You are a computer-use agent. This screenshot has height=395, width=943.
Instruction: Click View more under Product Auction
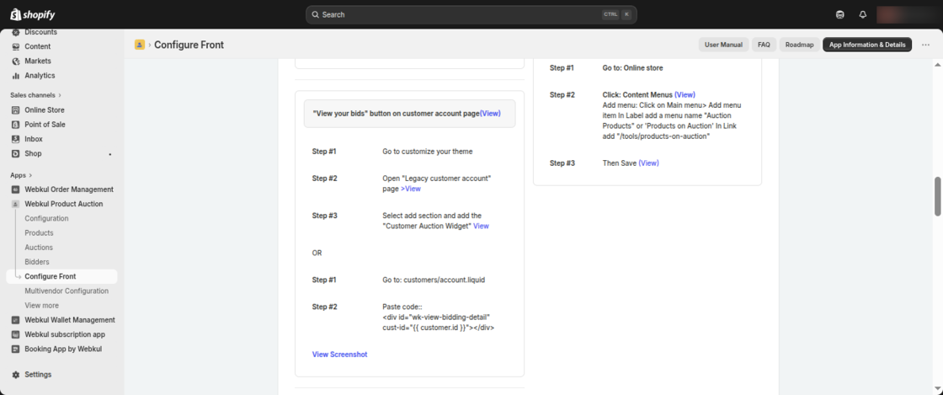coord(41,306)
